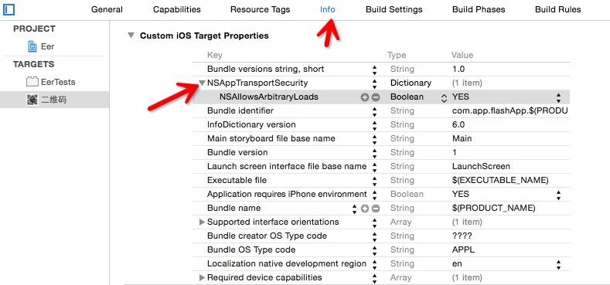This screenshot has width=610, height=285.
Task: Click the Type column header
Action: coord(397,55)
